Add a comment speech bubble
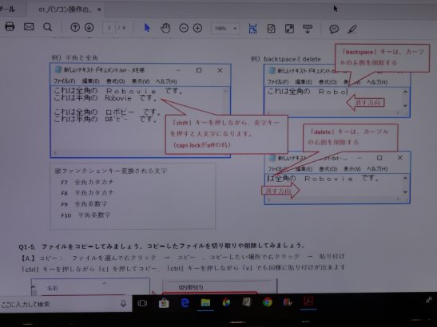 coord(334,29)
